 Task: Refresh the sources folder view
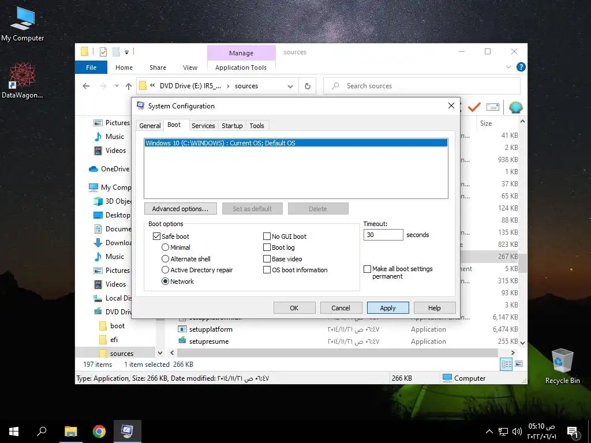[x=308, y=87]
